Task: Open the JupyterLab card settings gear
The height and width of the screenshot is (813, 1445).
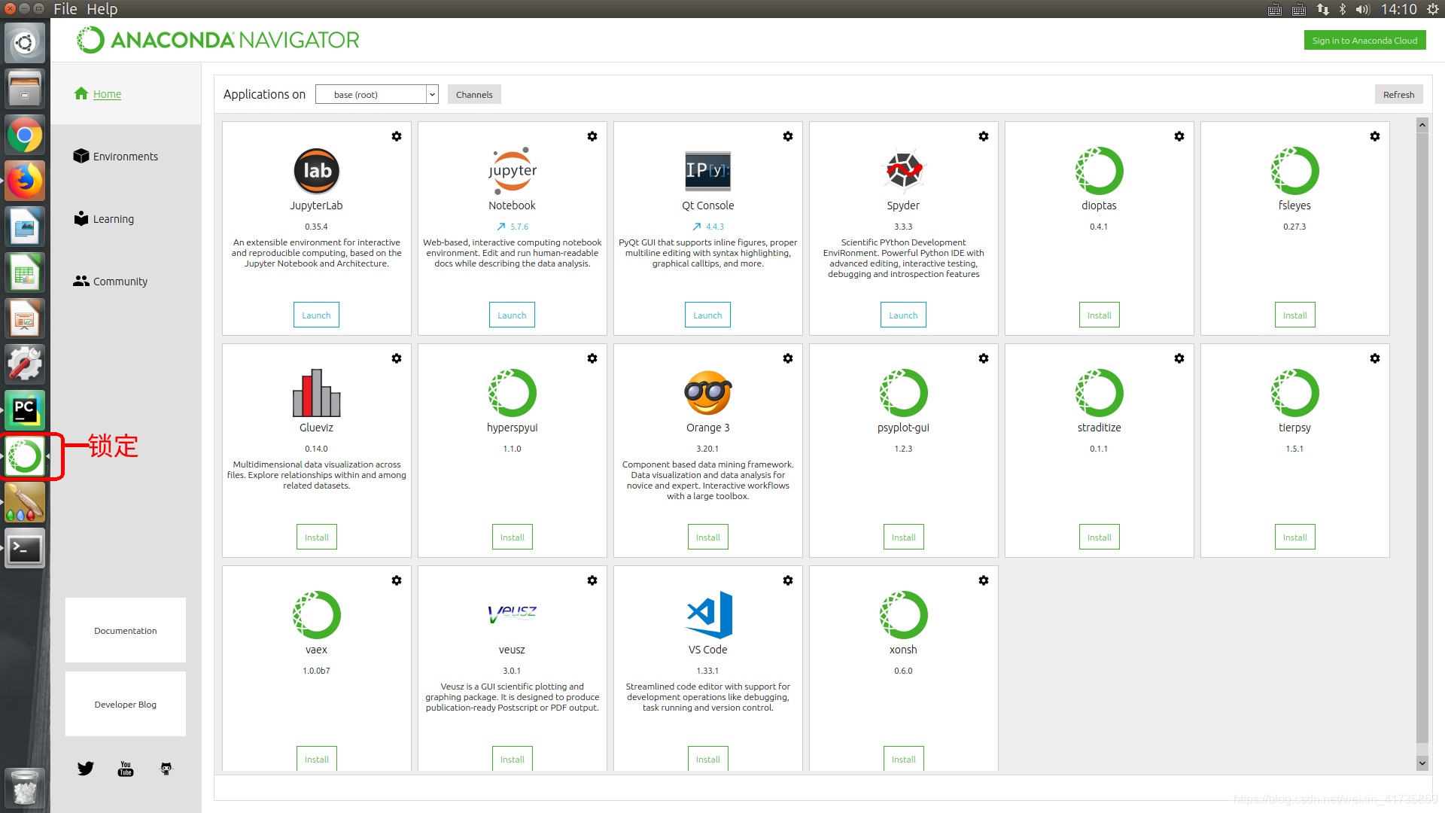Action: click(397, 136)
